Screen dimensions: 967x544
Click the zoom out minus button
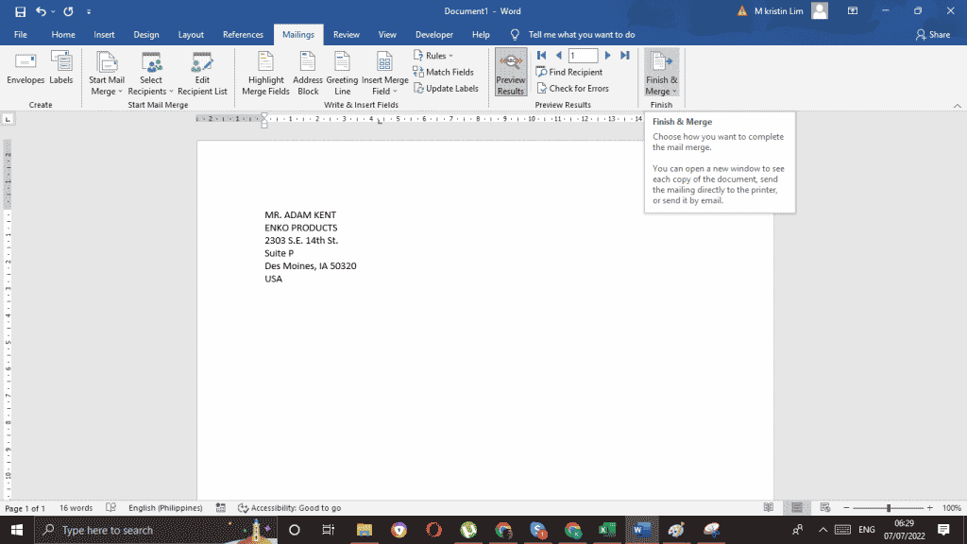(x=846, y=508)
